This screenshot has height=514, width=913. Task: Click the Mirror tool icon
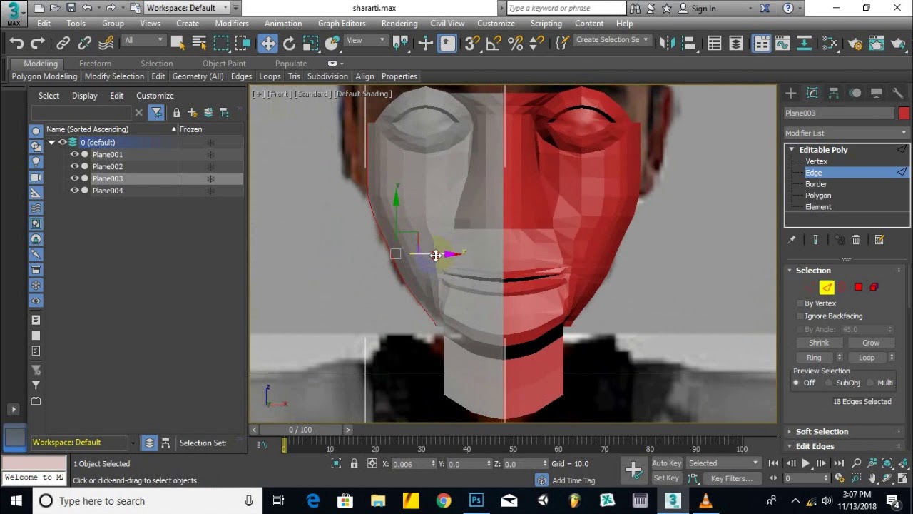click(667, 44)
